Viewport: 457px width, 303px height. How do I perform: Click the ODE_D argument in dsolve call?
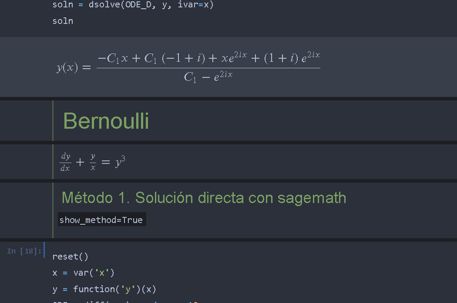(138, 5)
